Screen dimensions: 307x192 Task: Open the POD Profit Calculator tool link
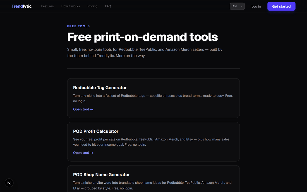pyautogui.click(x=83, y=153)
